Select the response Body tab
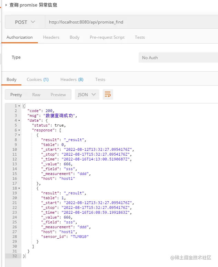218x267 pixels. click(11, 80)
